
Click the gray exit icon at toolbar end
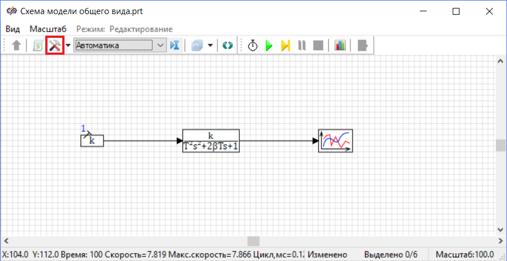coord(363,45)
